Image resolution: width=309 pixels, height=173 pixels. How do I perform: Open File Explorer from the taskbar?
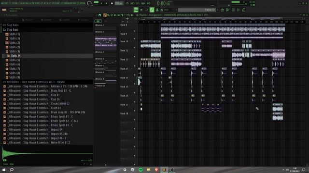(x=148, y=170)
